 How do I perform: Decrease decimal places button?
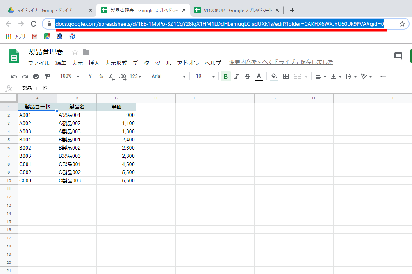(x=112, y=76)
